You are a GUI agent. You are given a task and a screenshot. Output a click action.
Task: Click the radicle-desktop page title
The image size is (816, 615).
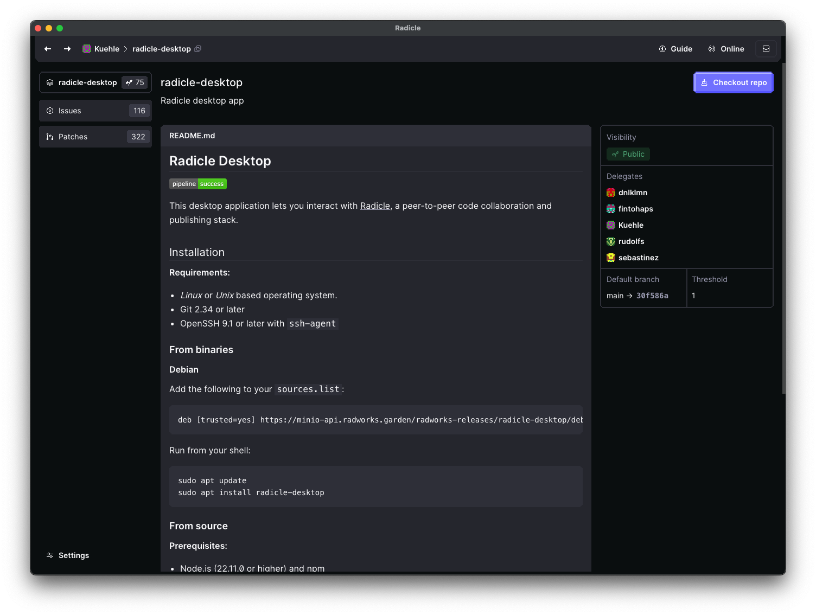click(201, 82)
